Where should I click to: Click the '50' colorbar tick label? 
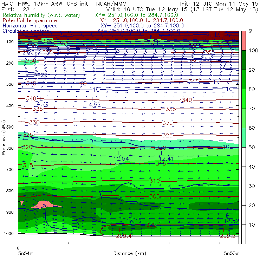tap(252, 148)
